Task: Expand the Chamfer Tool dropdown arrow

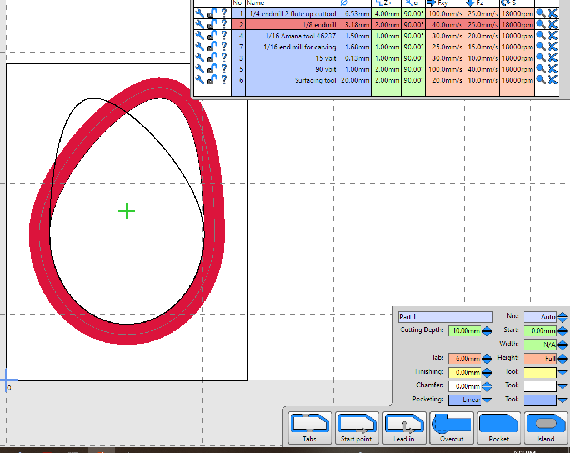Action: (x=563, y=386)
